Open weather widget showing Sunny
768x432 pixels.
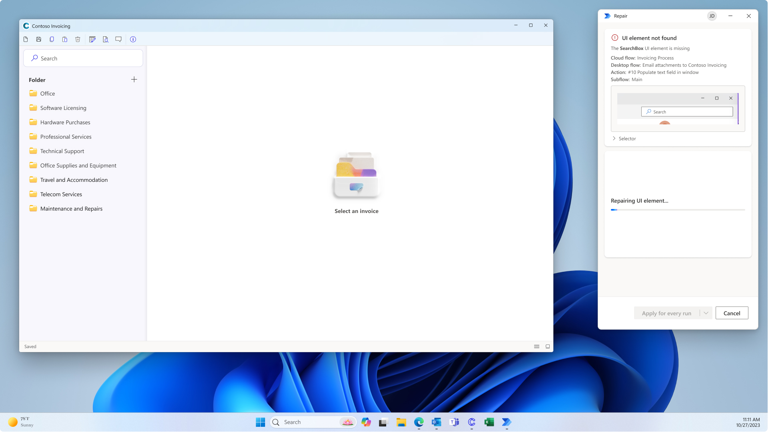tap(21, 422)
